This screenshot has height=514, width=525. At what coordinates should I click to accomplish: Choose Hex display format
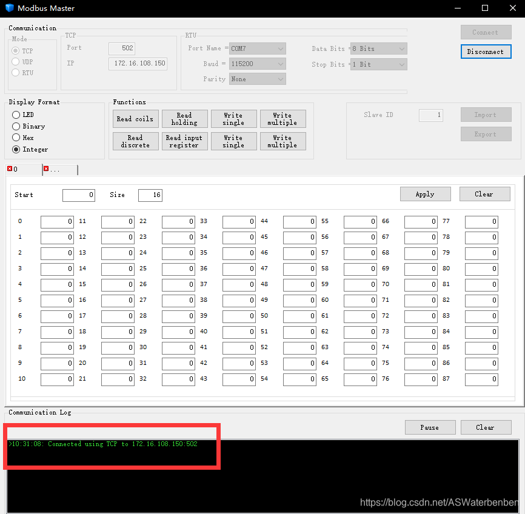point(16,138)
